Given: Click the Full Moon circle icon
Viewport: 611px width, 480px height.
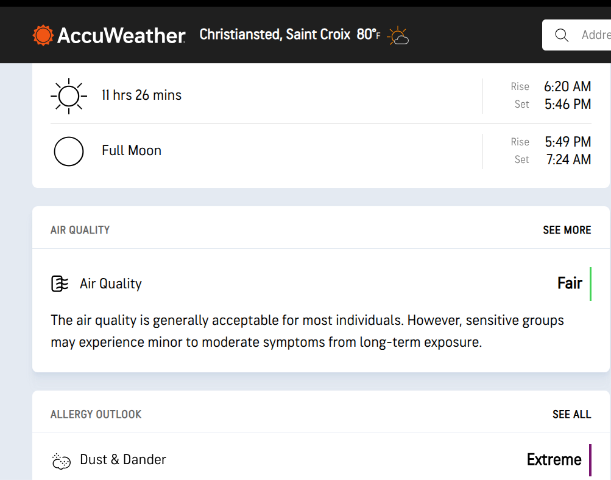Looking at the screenshot, I should click(68, 151).
